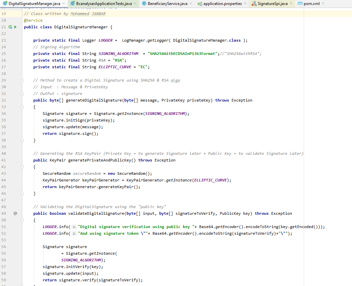Click line number 44 in the gutter
Viewport: 352px width, 286px height.
click(4, 180)
